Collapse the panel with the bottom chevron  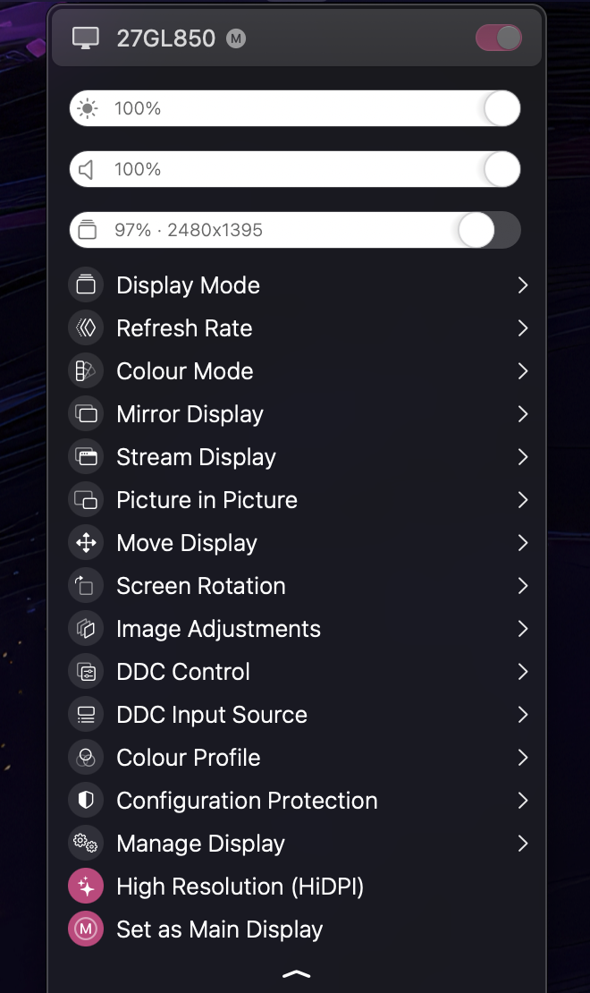[296, 973]
